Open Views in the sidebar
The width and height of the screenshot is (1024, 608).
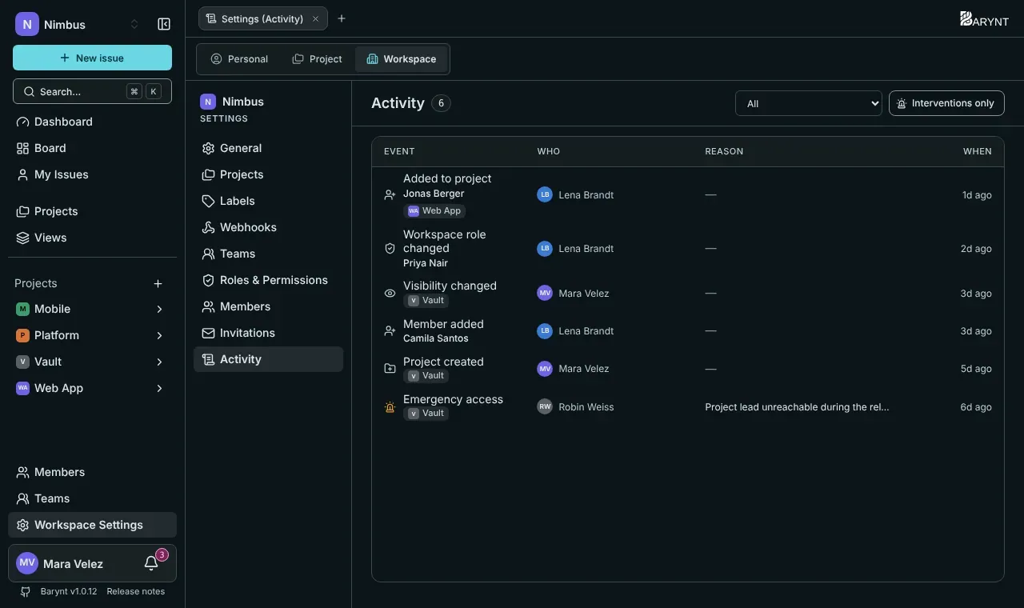pos(92,238)
